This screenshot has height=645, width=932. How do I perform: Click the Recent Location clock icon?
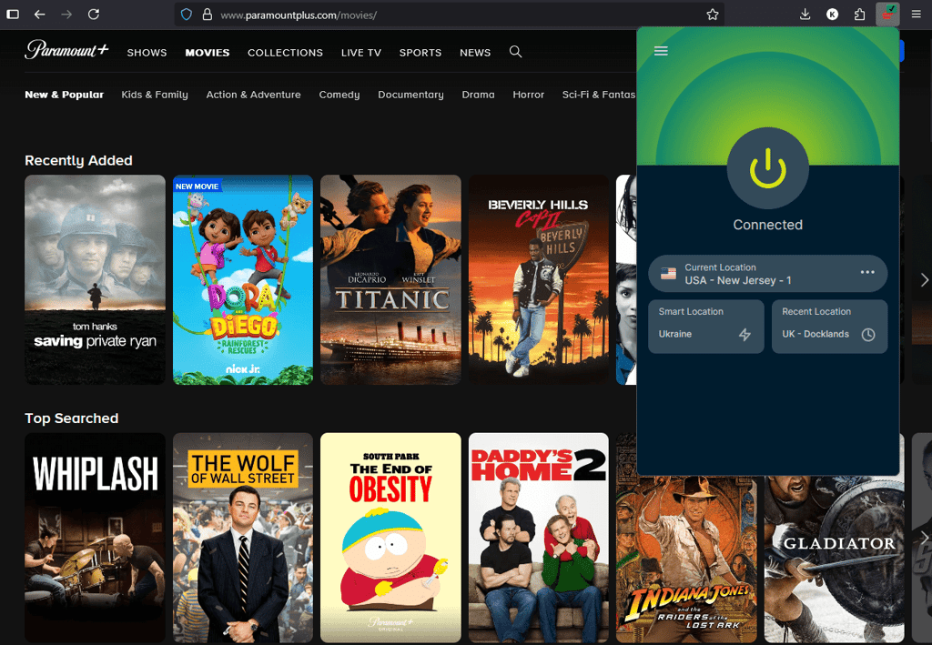867,335
